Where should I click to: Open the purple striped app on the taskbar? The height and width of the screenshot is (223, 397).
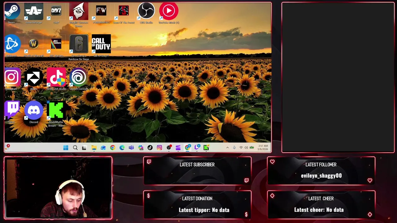(178, 148)
